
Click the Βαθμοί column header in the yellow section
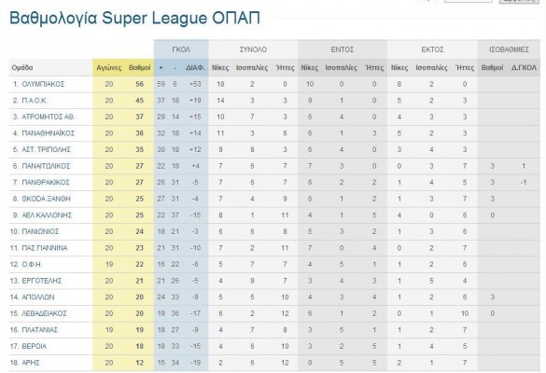140,68
